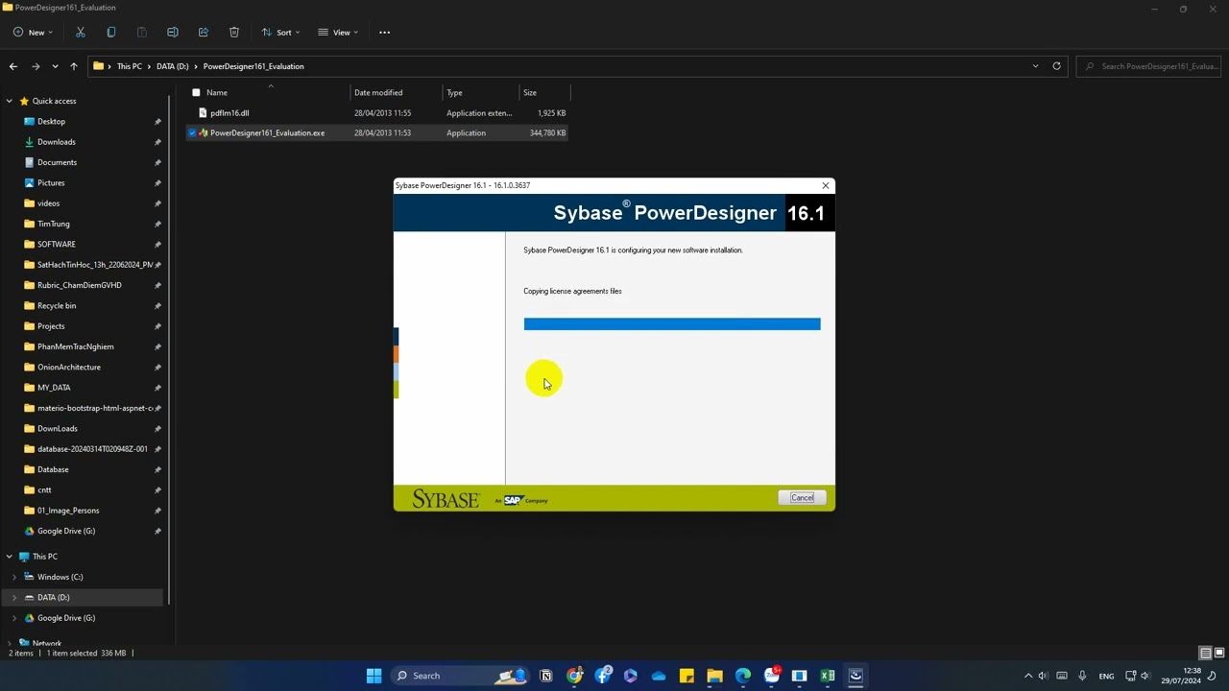
Task: Open Google Chrome from the taskbar
Action: tap(574, 676)
